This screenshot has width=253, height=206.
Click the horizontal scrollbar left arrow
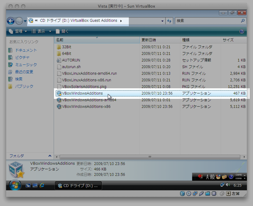[57, 157]
